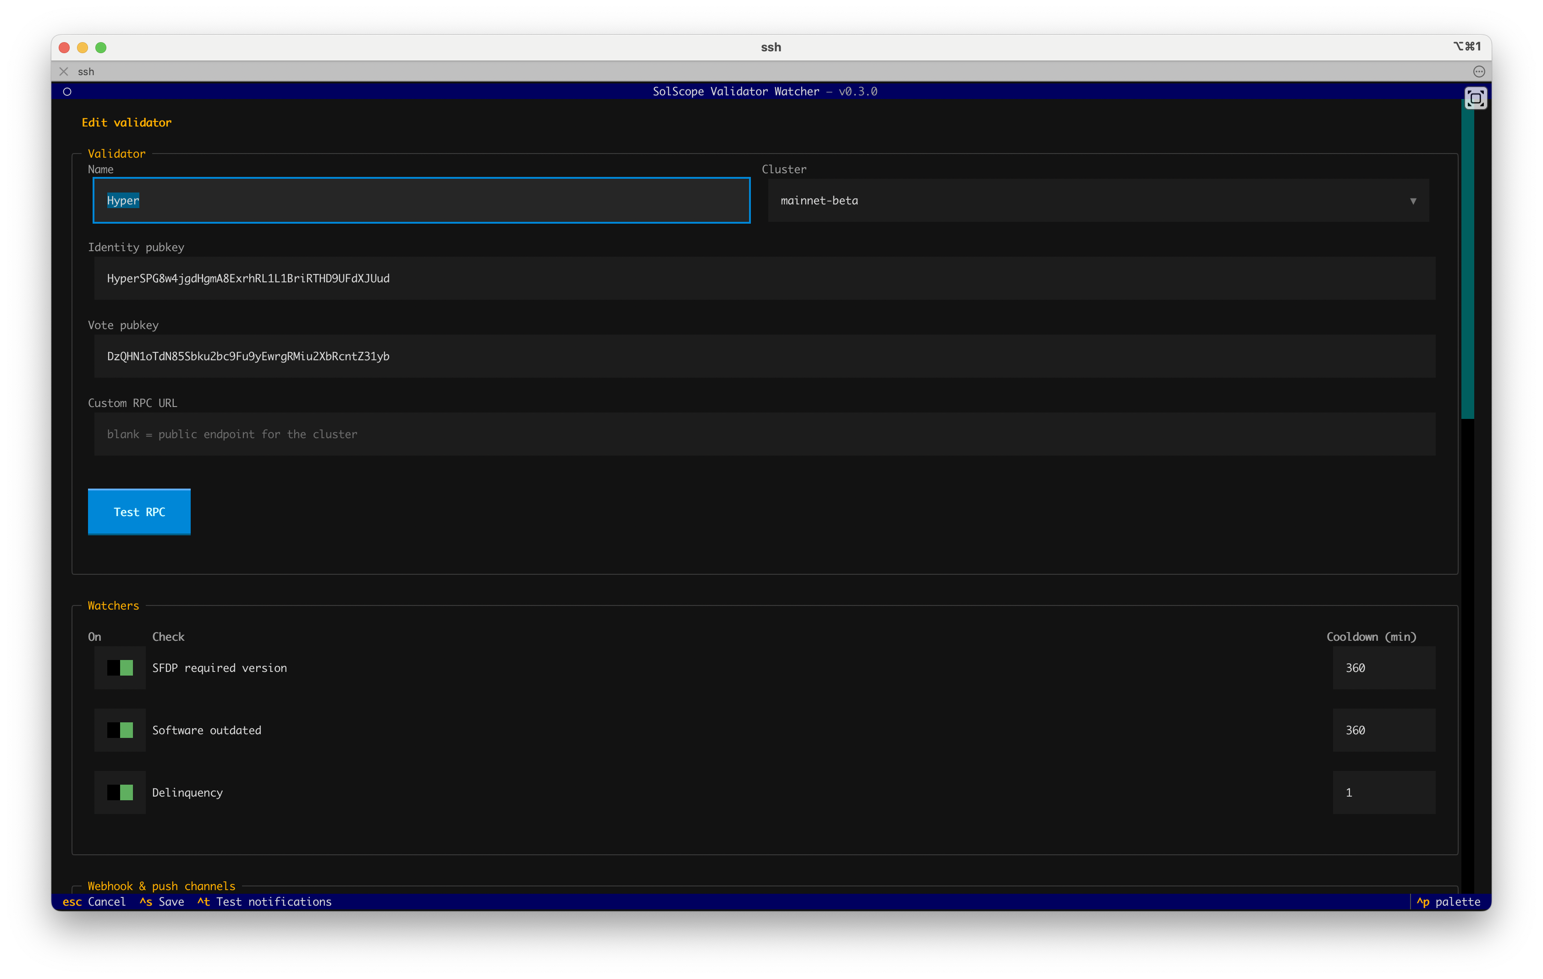The width and height of the screenshot is (1543, 979).
Task: Click ^s Save in the footer
Action: [x=161, y=902]
